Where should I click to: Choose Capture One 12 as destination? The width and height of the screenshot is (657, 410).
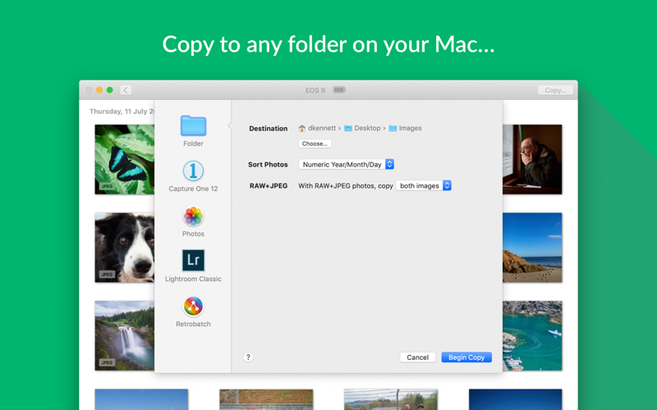coord(193,171)
